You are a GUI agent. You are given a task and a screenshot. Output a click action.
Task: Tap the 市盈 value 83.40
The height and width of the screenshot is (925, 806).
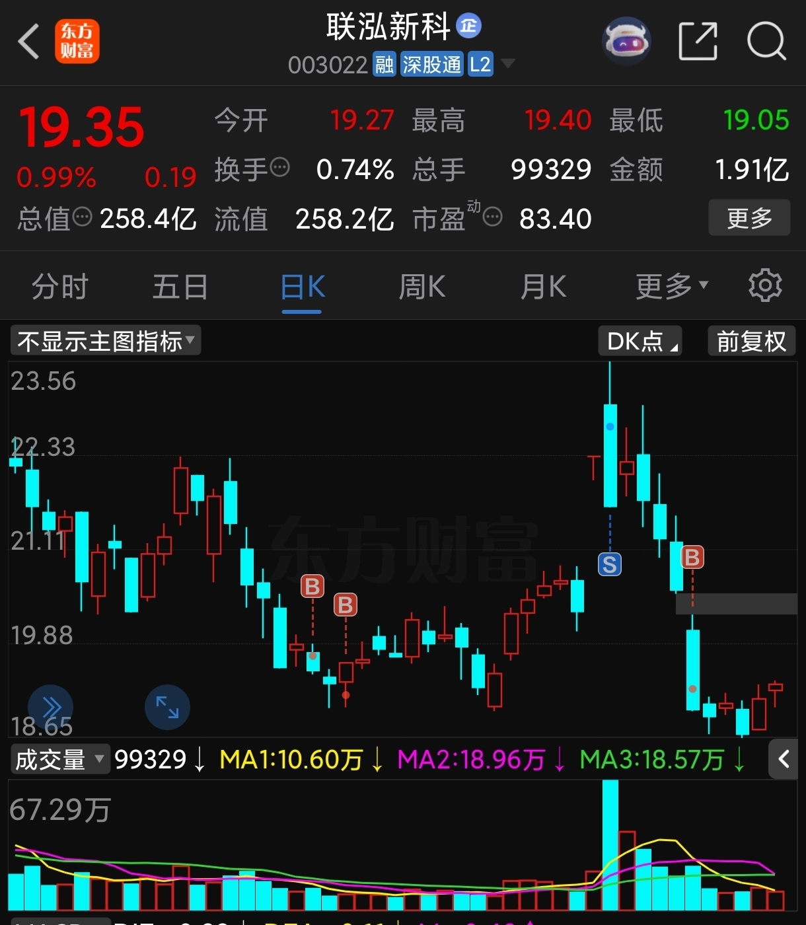pos(555,219)
